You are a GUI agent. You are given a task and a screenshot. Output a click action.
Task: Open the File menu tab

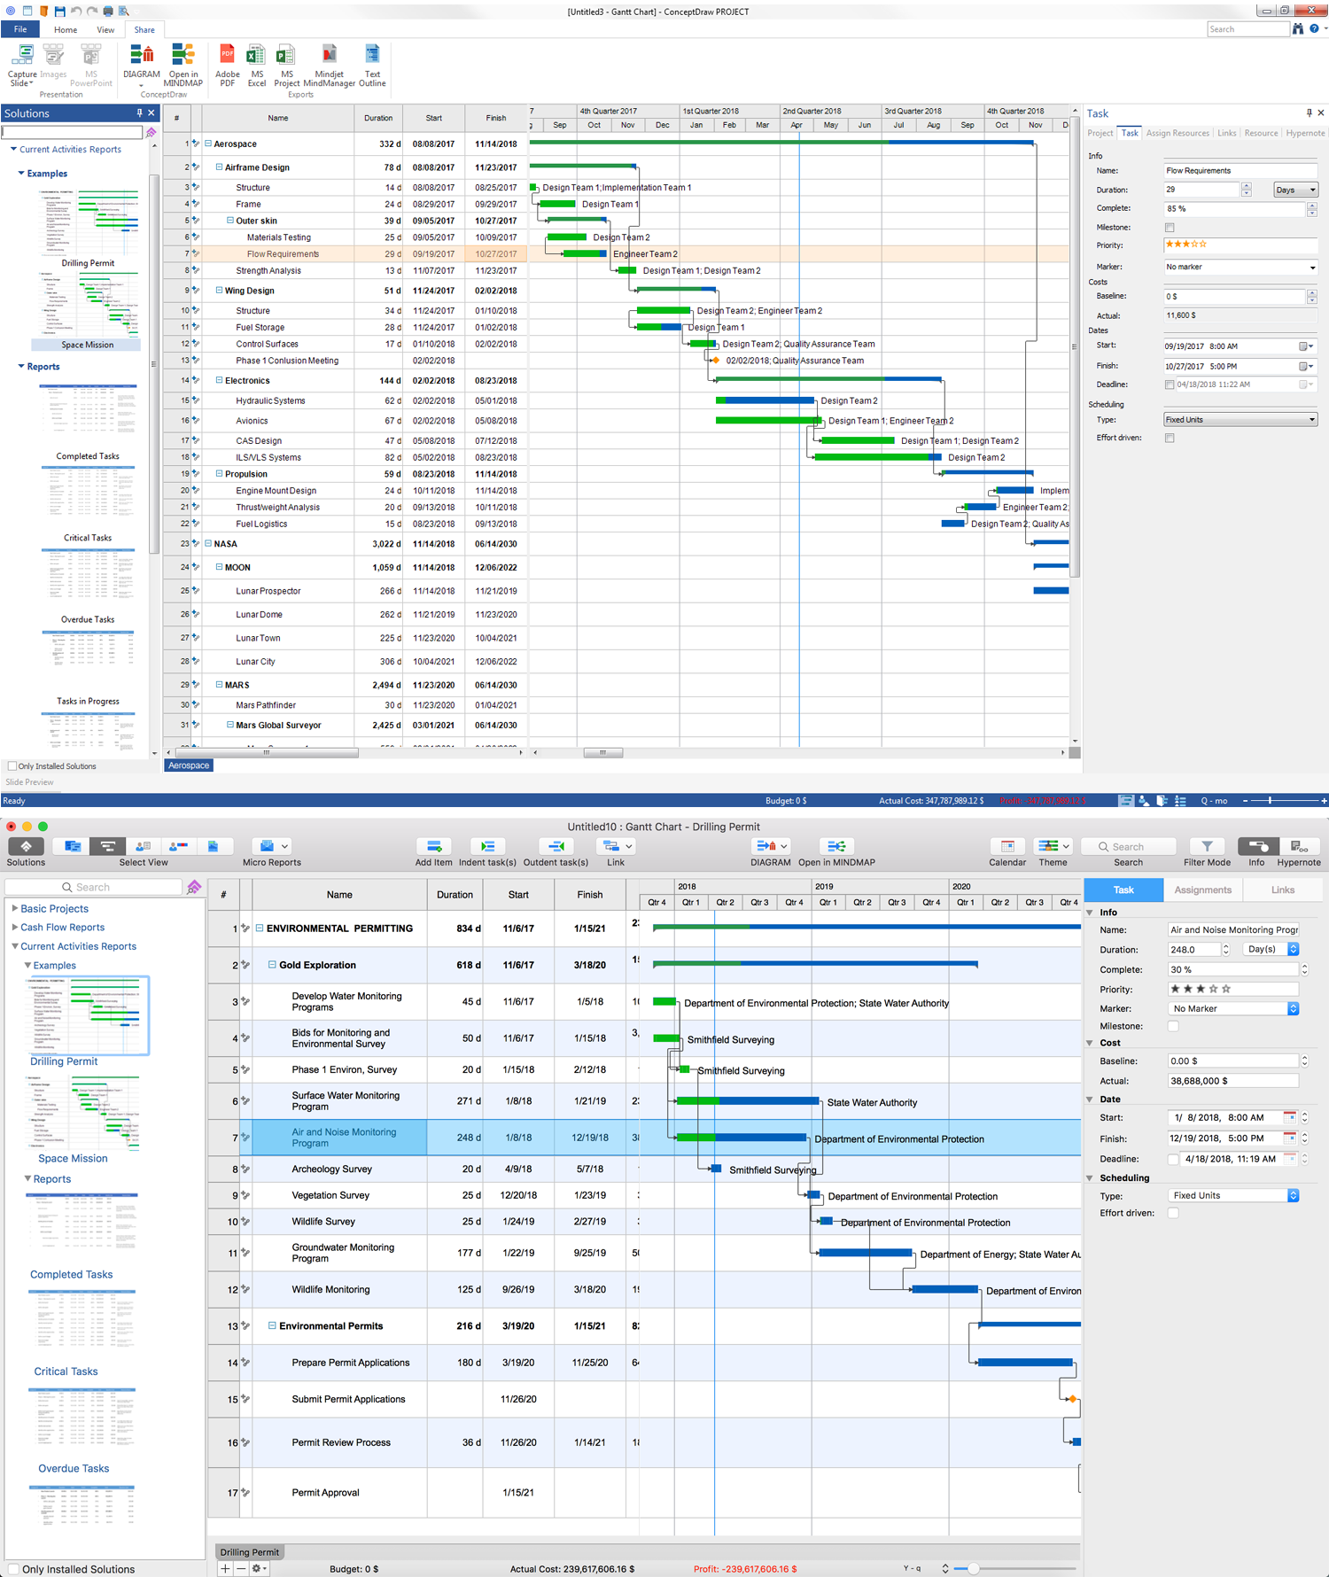coord(19,29)
